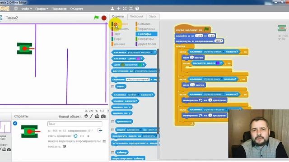
Task: Upload sprite from file icon
Action: pyautogui.click(x=97, y=116)
